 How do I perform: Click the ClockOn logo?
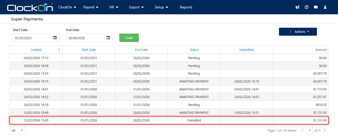coord(30,7)
